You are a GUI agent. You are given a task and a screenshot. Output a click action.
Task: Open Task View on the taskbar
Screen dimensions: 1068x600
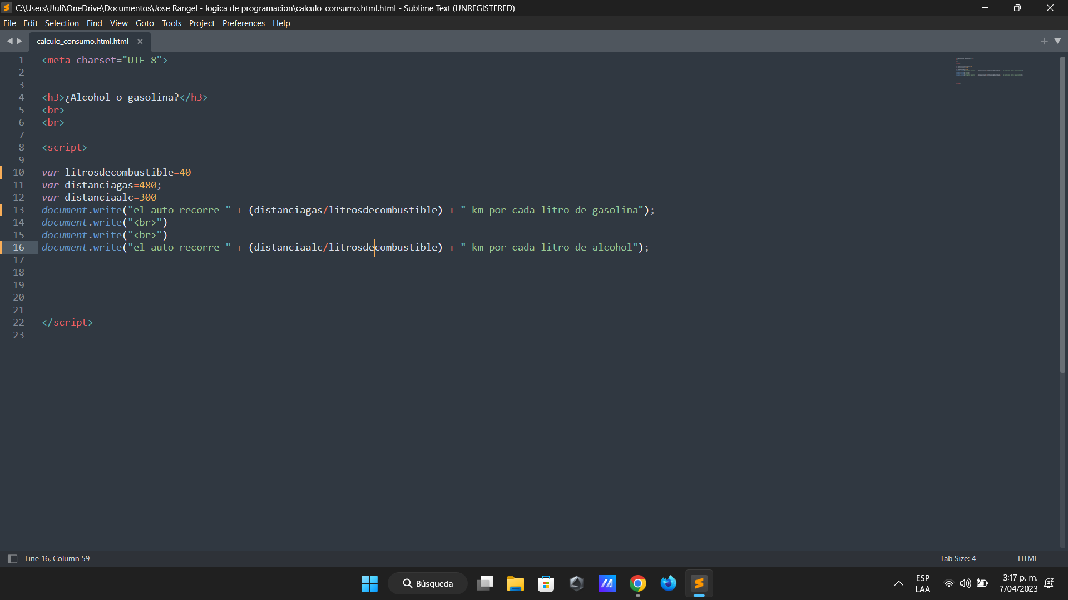coord(485,583)
